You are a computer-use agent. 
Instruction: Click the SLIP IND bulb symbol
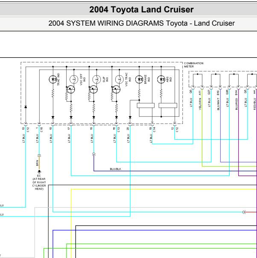pos(96,79)
